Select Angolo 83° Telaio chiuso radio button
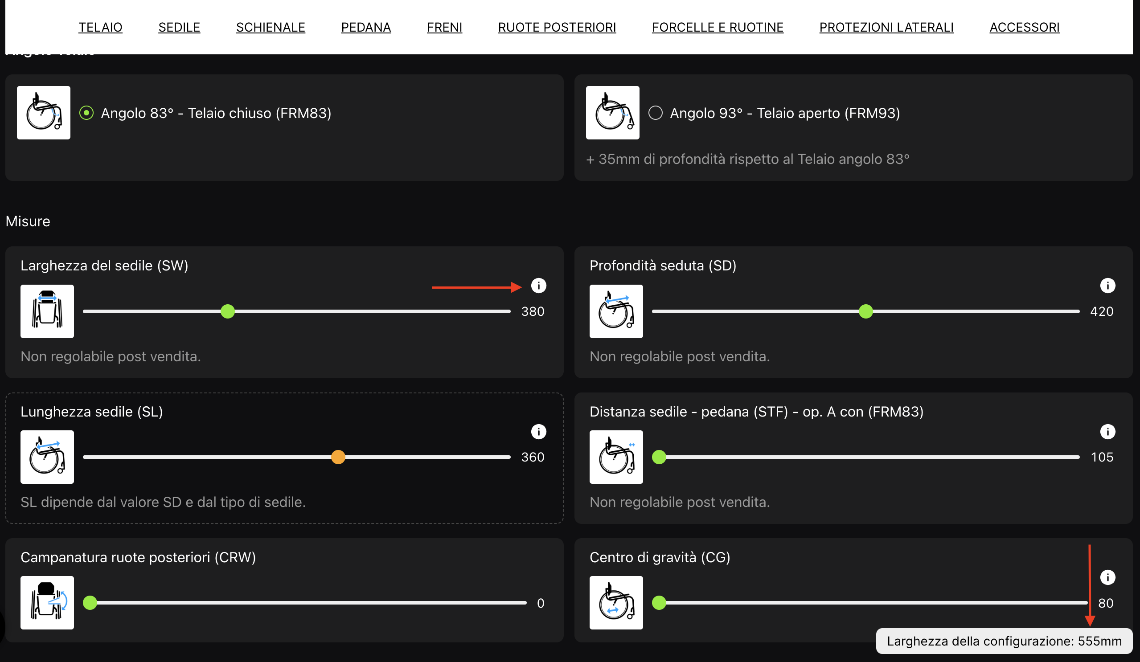The width and height of the screenshot is (1140, 662). pos(86,113)
